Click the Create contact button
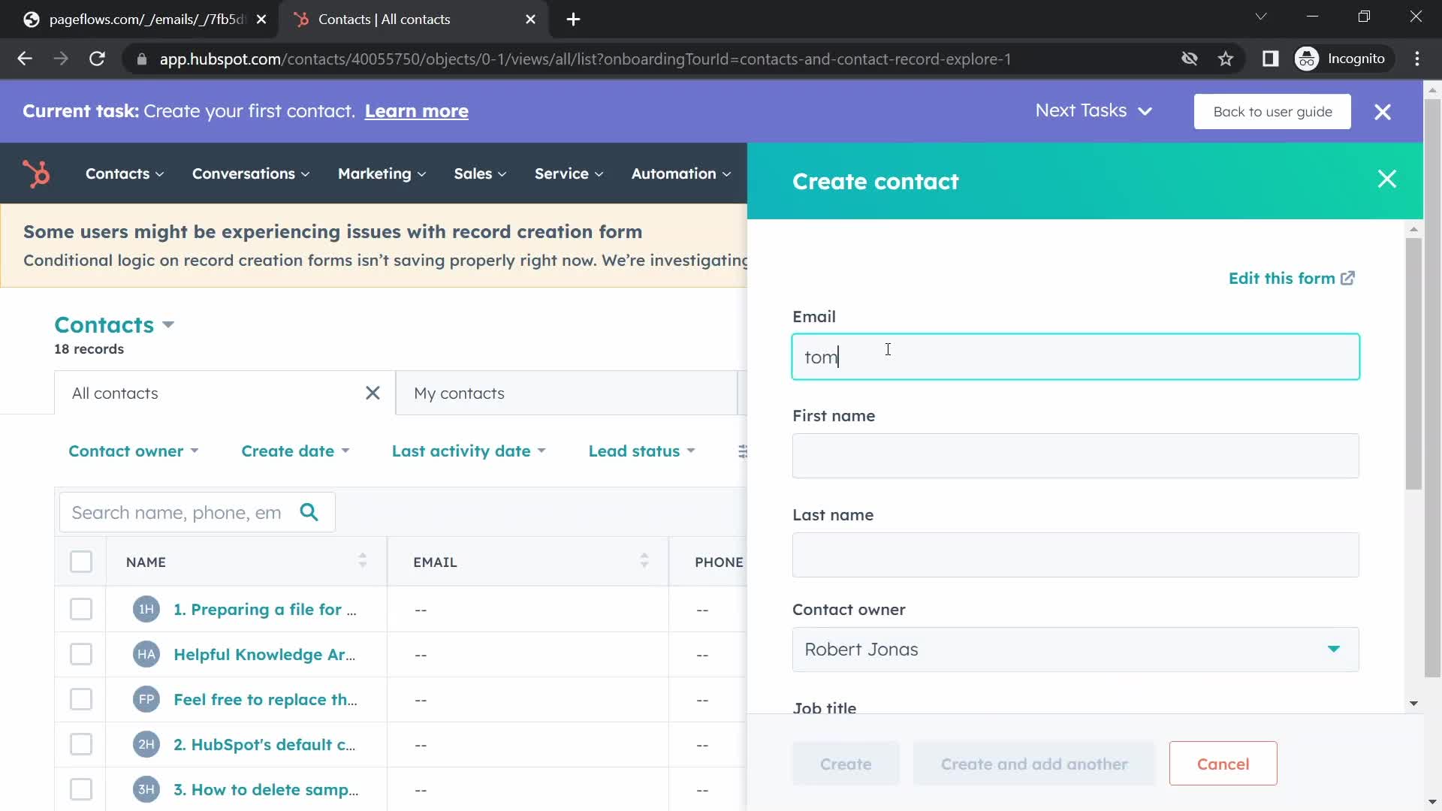Viewport: 1442px width, 811px height. coord(846,764)
